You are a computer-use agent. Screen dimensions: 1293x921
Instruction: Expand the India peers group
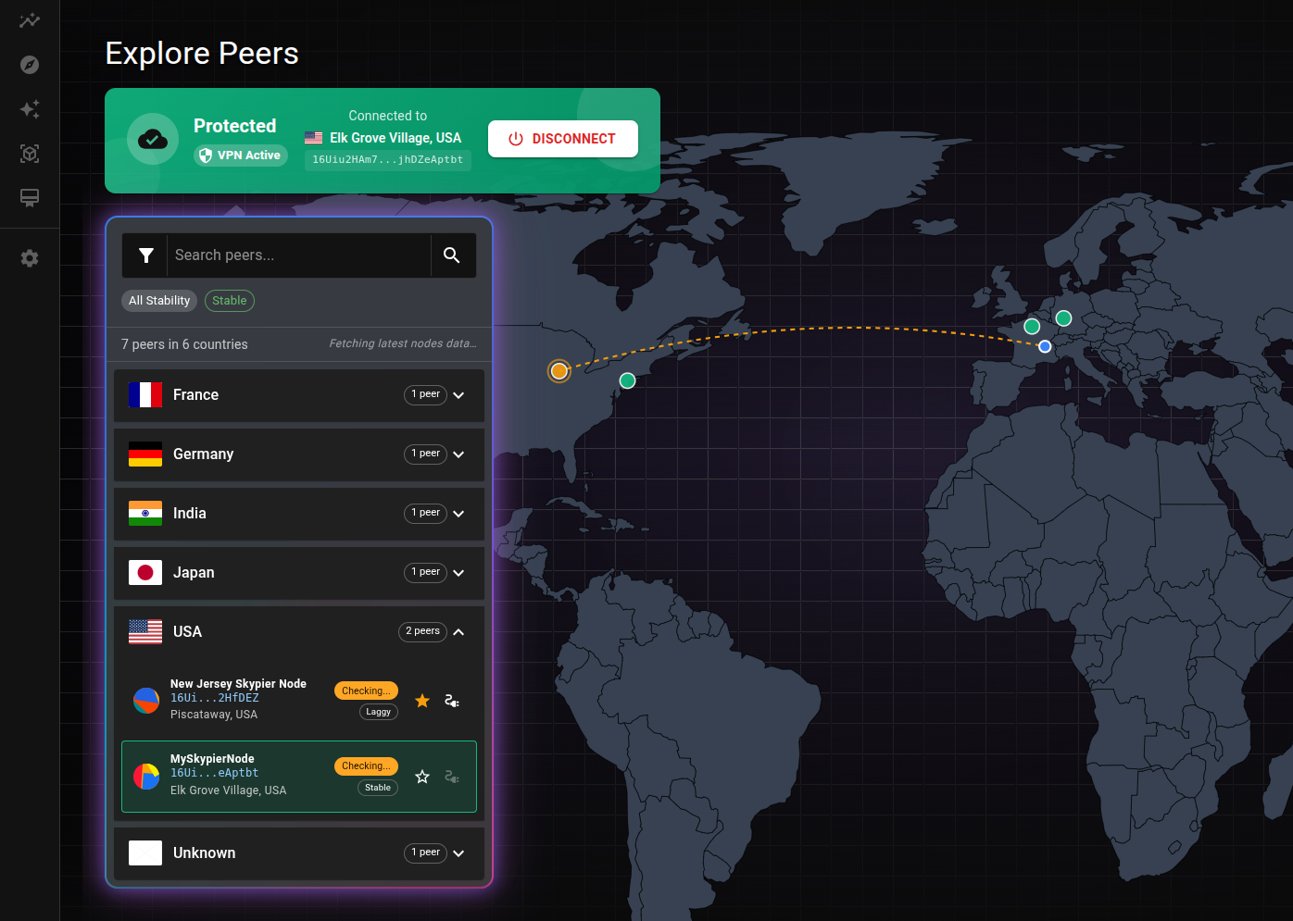coord(299,514)
